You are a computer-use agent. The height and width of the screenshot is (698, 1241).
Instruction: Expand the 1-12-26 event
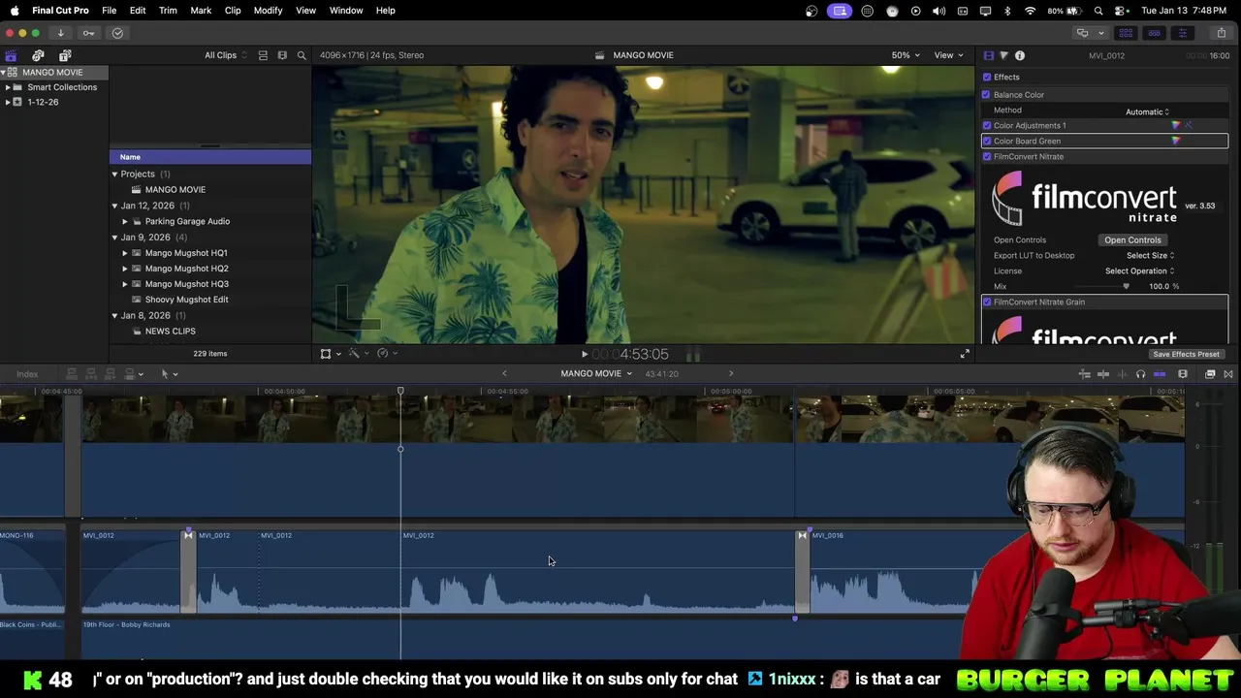pyautogui.click(x=8, y=102)
